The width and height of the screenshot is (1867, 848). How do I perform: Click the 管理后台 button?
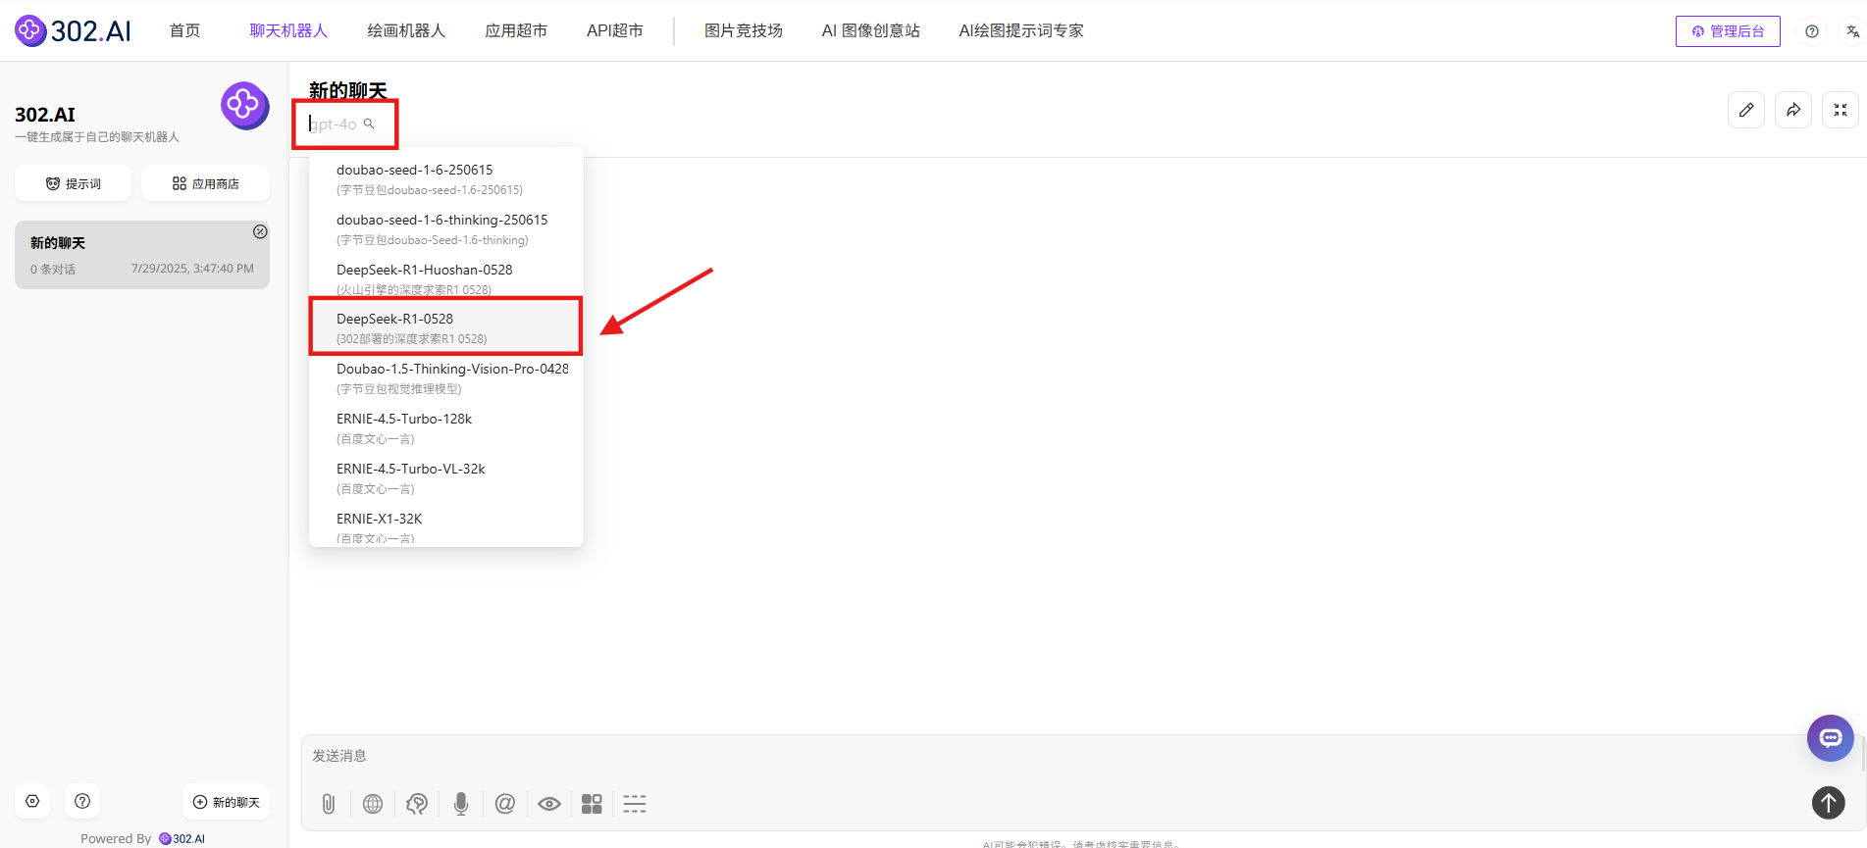[x=1728, y=31]
